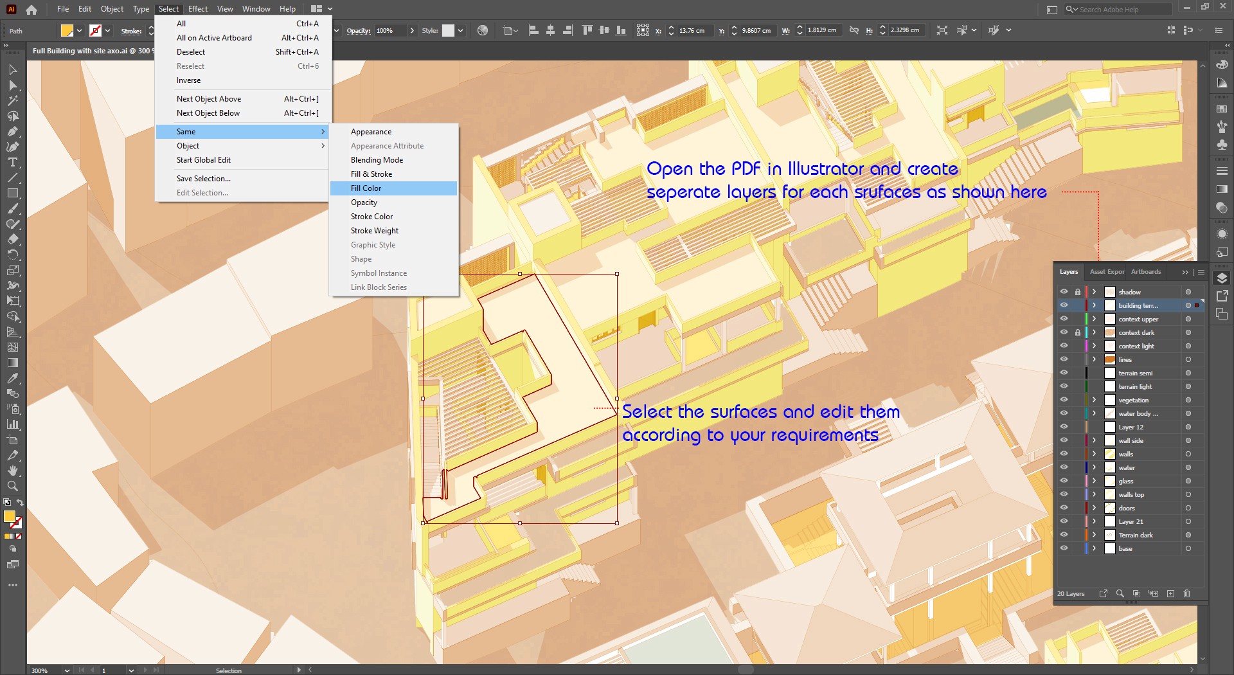Image resolution: width=1234 pixels, height=675 pixels.
Task: Expand the building terrain layer contents
Action: 1094,305
